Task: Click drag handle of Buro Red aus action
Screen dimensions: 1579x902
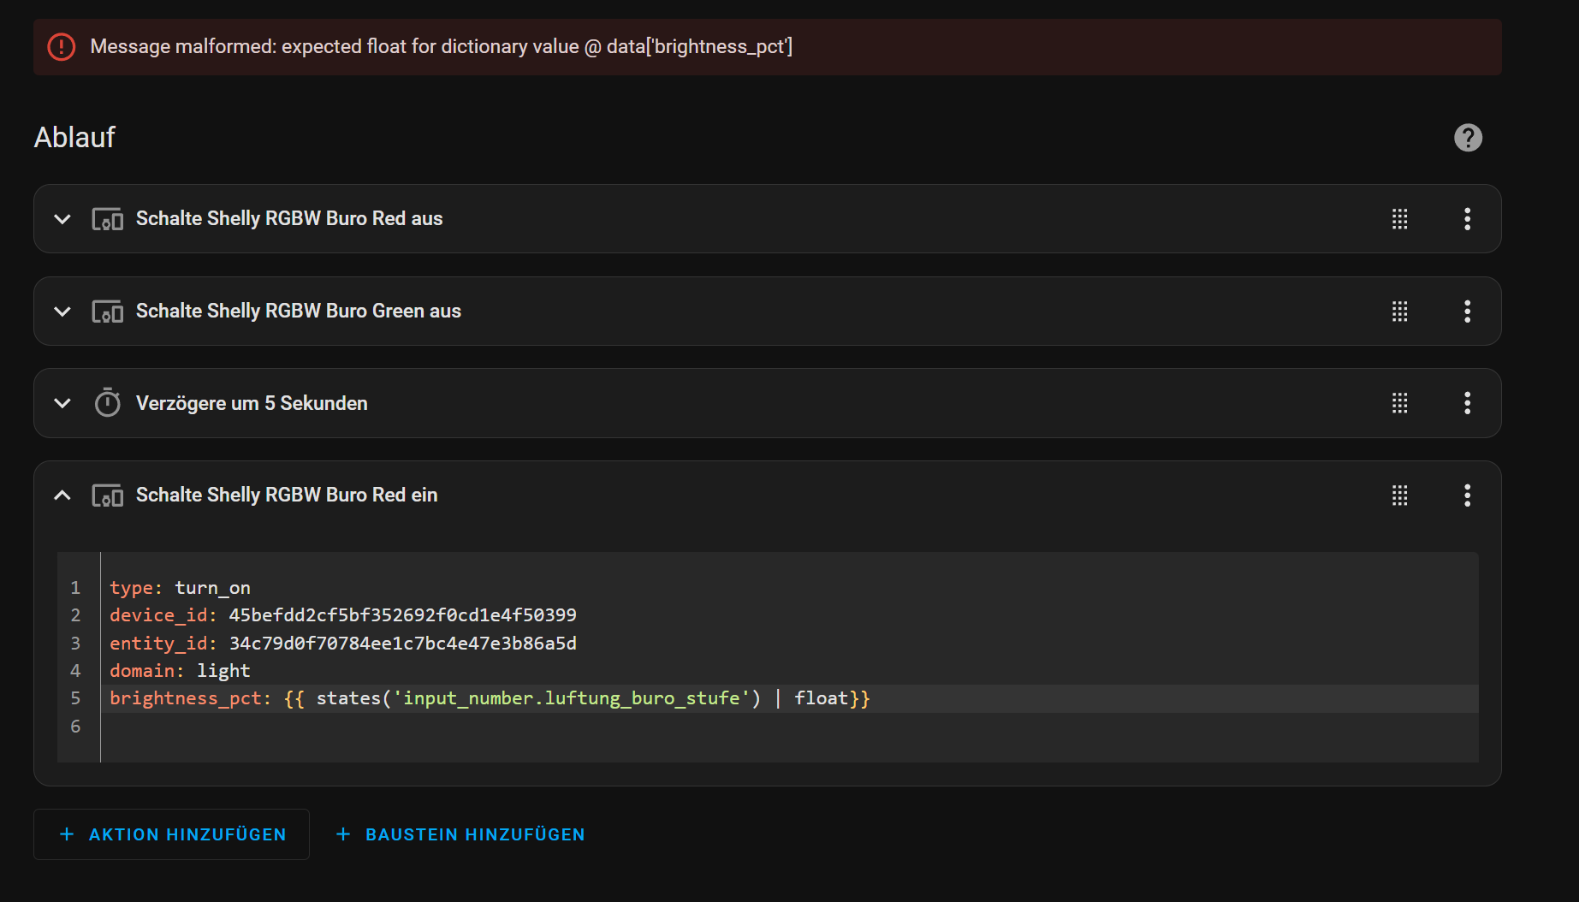Action: coord(1399,219)
